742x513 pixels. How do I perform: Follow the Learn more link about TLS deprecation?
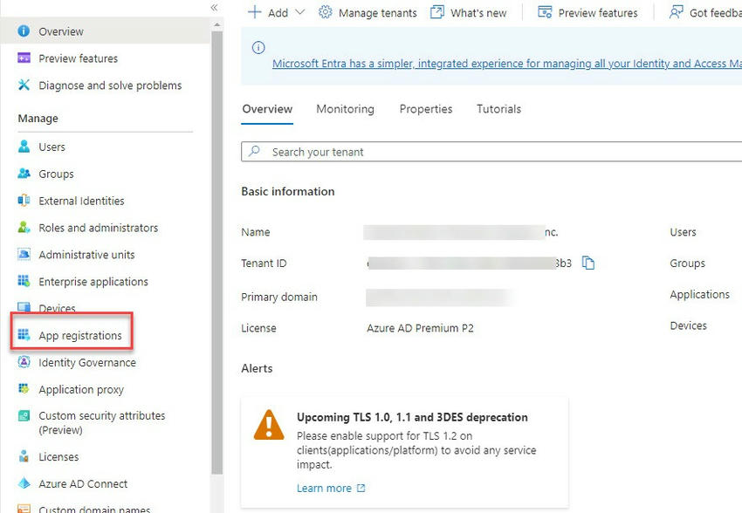[x=323, y=488]
